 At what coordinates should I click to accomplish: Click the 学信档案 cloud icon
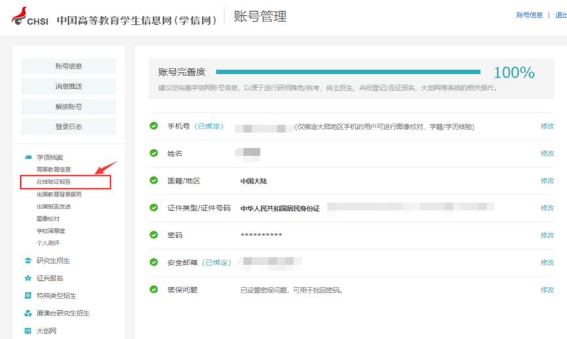(x=28, y=157)
